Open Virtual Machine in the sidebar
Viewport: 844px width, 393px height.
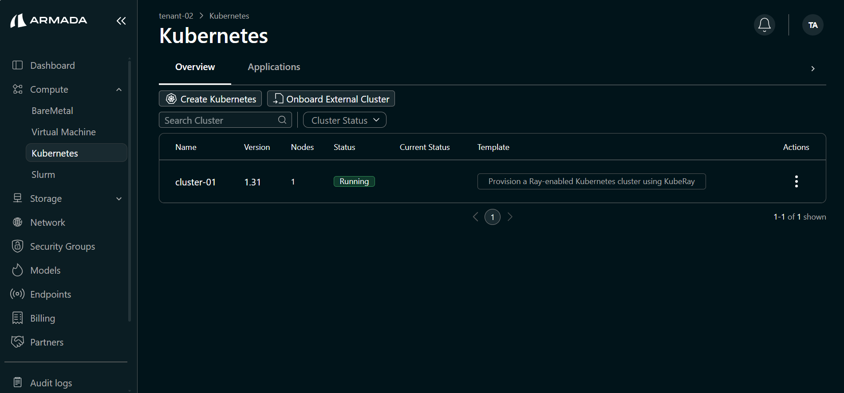click(63, 132)
